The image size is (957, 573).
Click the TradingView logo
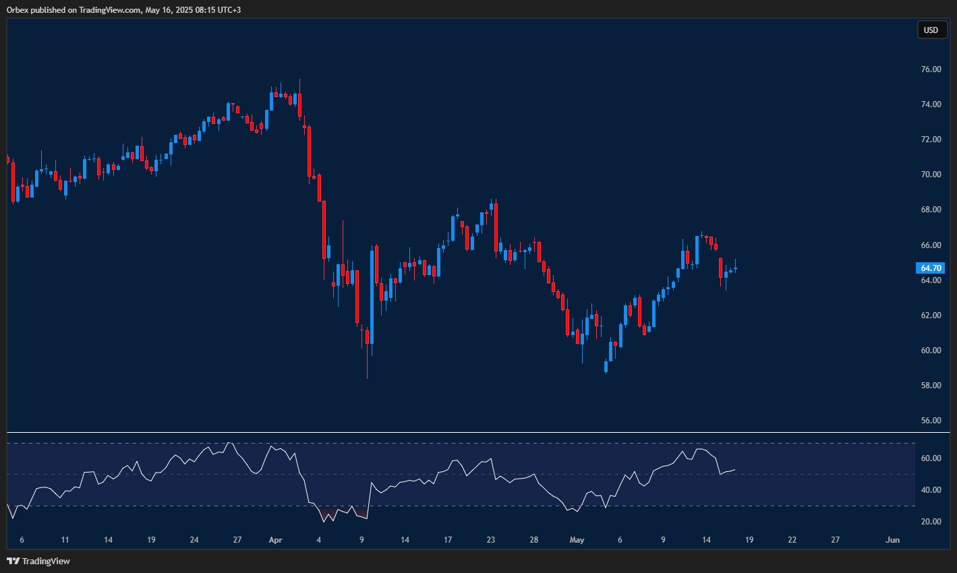[x=38, y=561]
